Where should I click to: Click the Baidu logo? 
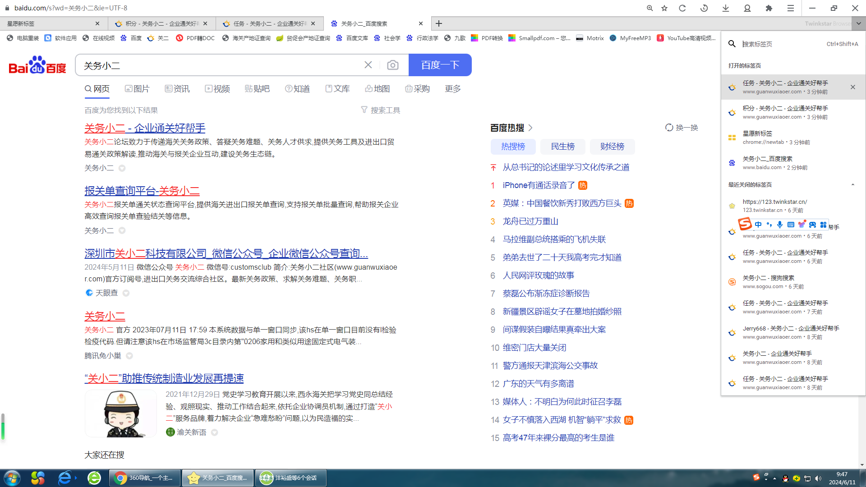37,65
